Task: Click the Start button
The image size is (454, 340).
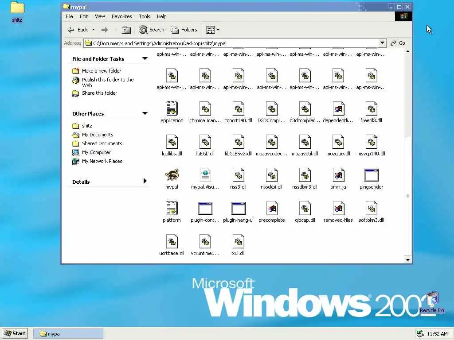Action: 15,333
